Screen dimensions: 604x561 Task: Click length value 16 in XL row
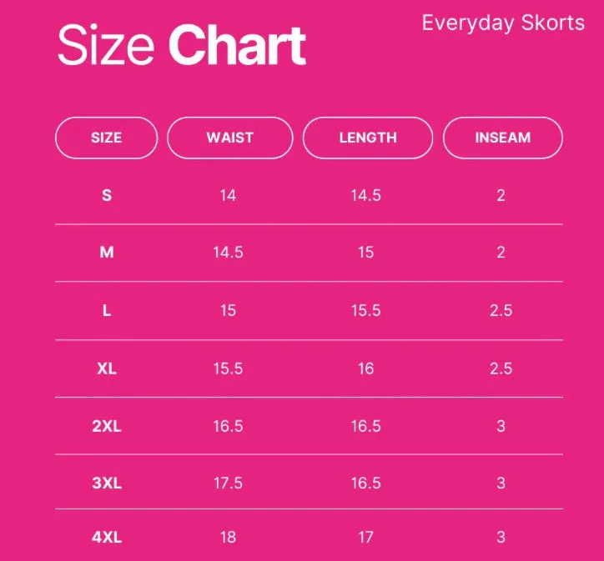365,368
